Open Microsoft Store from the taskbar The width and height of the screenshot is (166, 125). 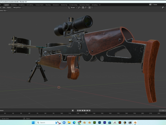coord(110,123)
